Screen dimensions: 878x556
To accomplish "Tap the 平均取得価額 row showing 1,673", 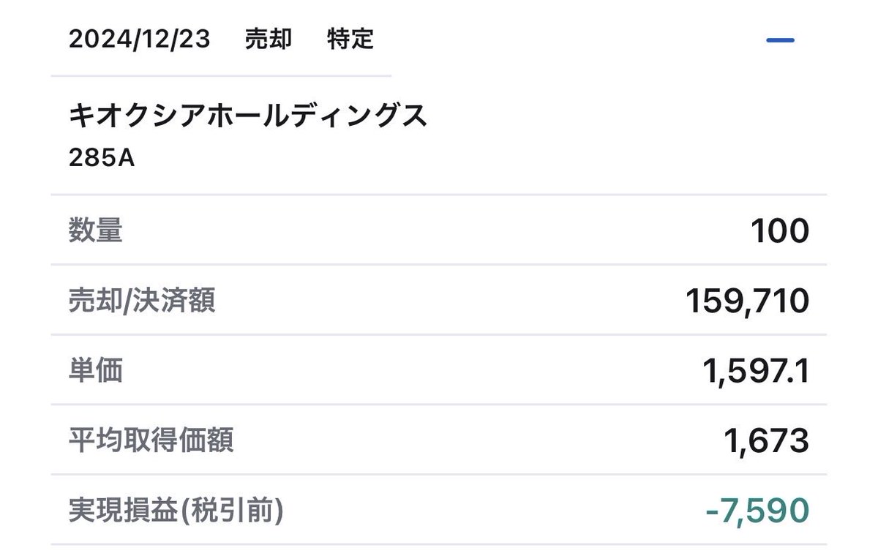I will pos(439,440).
